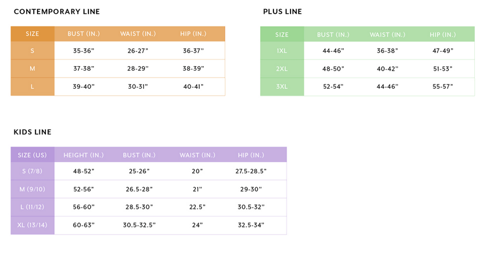Image resolution: width=498 pixels, height=276 pixels.
Task: Select the 1XL row in Plus Line
Action: click(282, 51)
